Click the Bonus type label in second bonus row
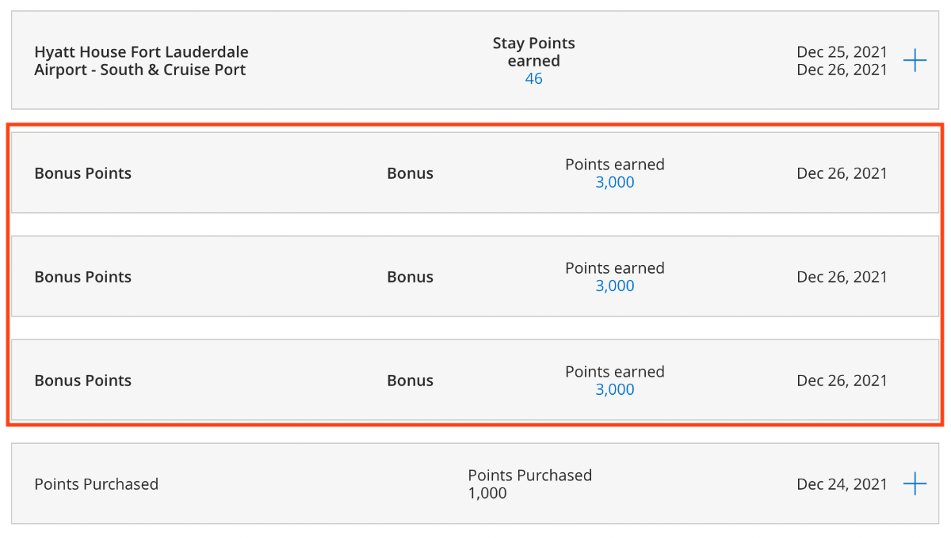The height and width of the screenshot is (538, 951). coord(410,277)
